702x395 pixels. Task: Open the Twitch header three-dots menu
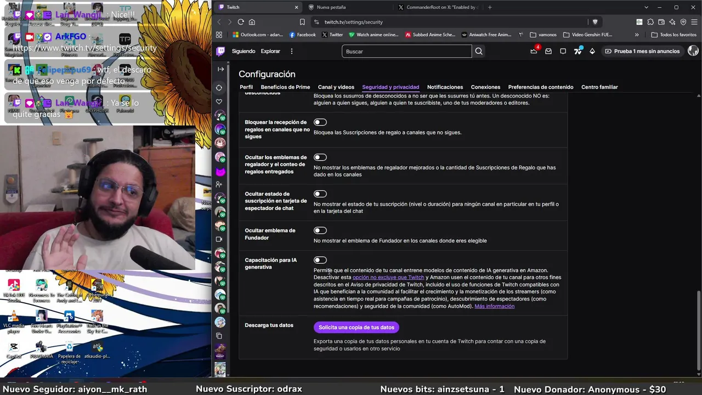click(292, 51)
